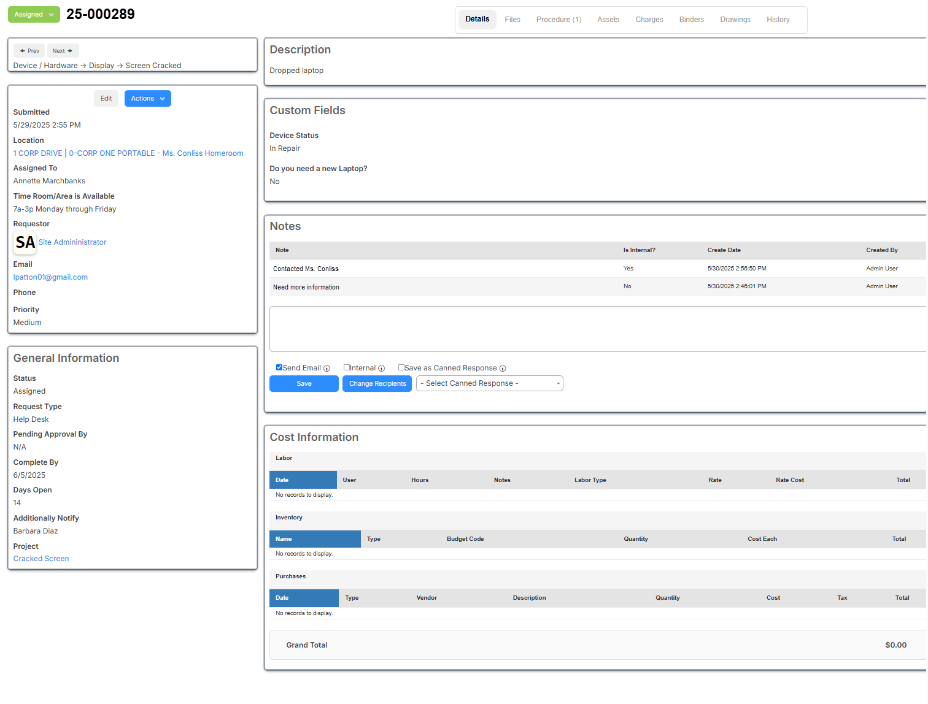
Task: Click the Is Internal? column header
Action: tap(640, 250)
